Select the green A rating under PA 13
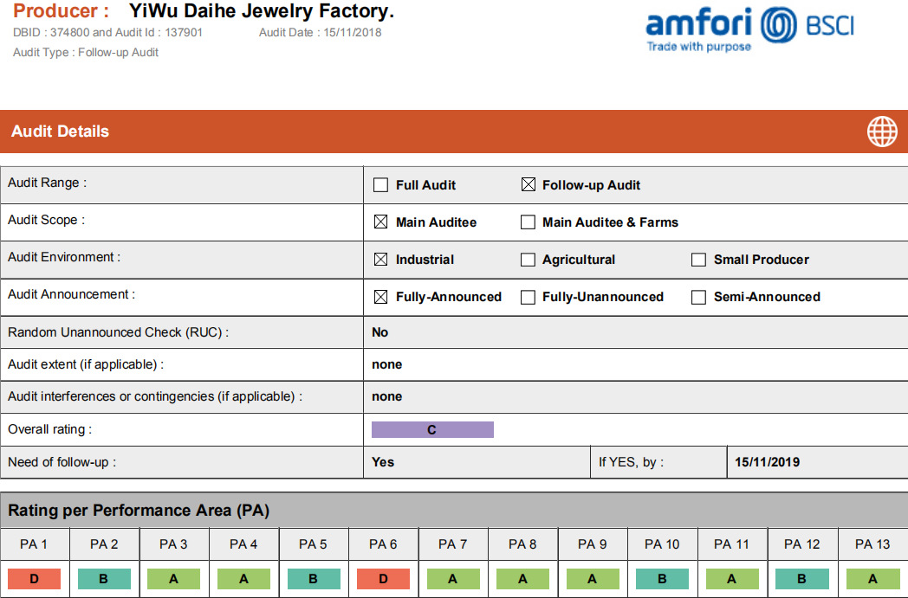This screenshot has height=598, width=908. [x=872, y=579]
